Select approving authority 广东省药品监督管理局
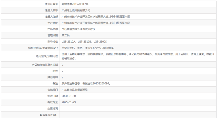The image size is (218, 119). coord(75,90)
